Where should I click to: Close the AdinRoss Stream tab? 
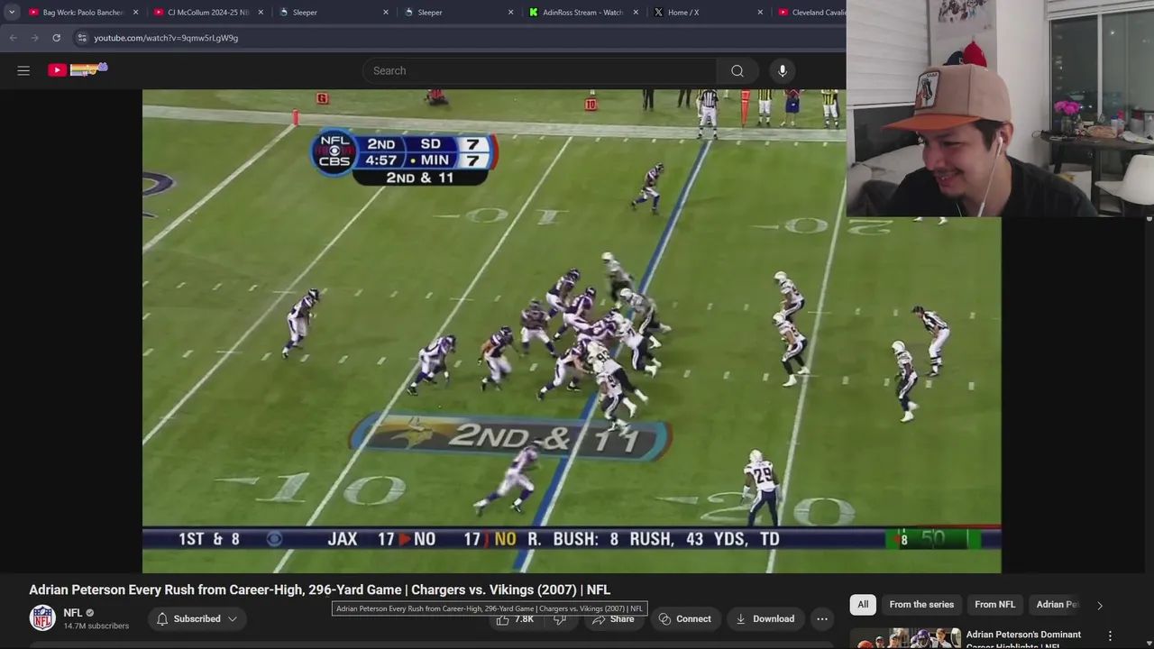(637, 13)
